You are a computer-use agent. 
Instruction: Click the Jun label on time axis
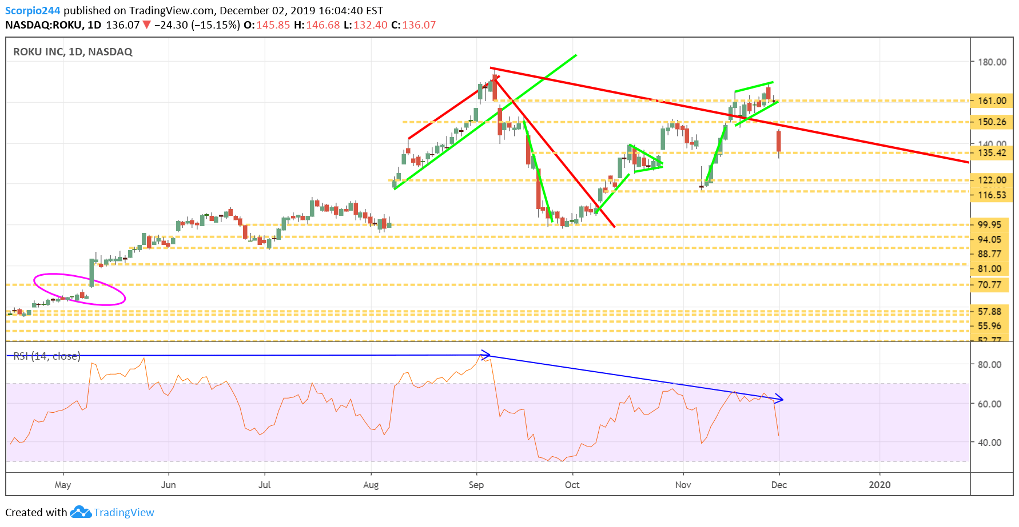click(168, 485)
